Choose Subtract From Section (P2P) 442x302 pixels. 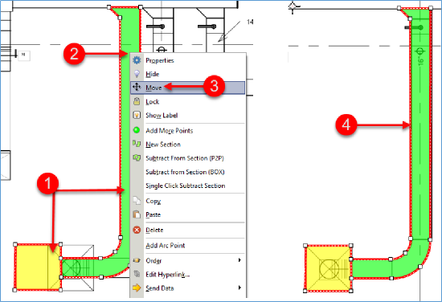[x=185, y=158]
